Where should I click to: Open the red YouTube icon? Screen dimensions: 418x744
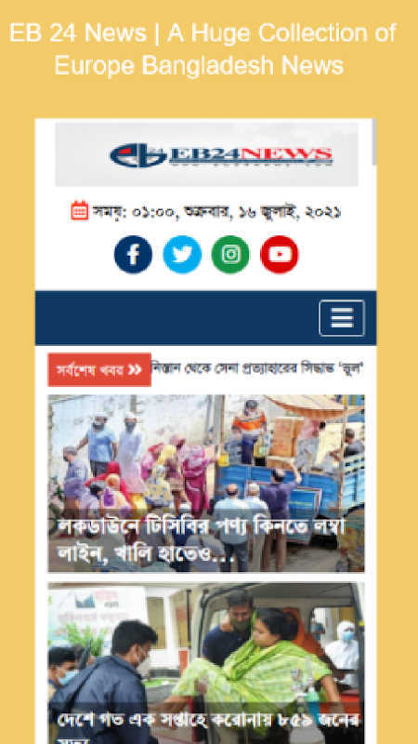280,255
